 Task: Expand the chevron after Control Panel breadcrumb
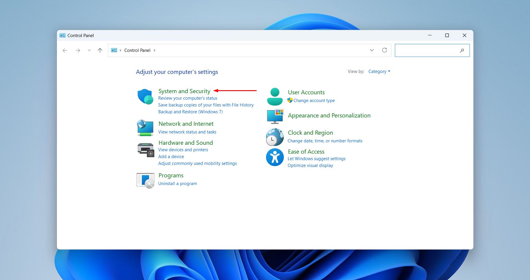tap(154, 50)
